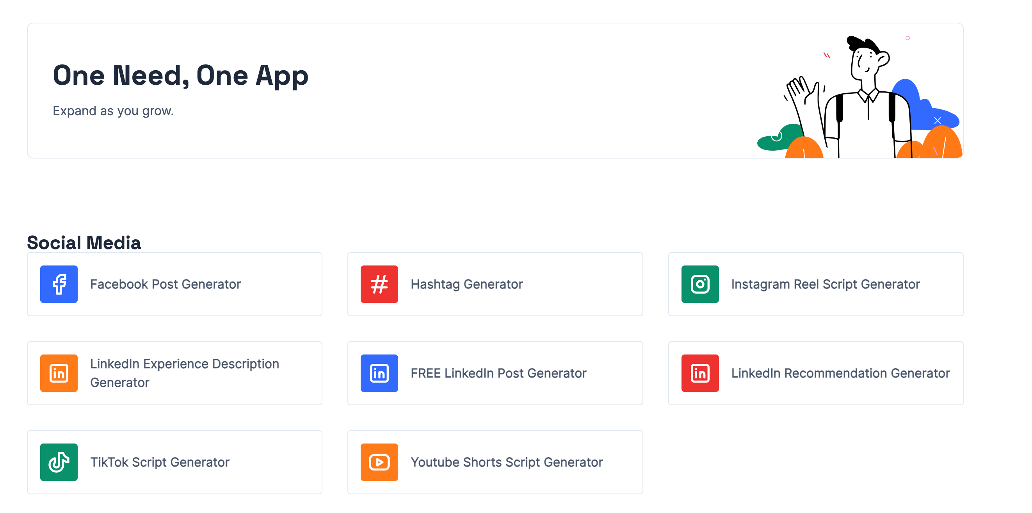Click the red LinkedIn icon for Recommendation Generator
Viewport: 1032px width, 513px height.
(x=700, y=373)
